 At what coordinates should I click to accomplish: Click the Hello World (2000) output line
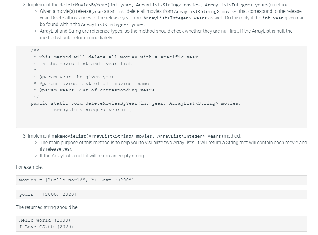pos(44,220)
